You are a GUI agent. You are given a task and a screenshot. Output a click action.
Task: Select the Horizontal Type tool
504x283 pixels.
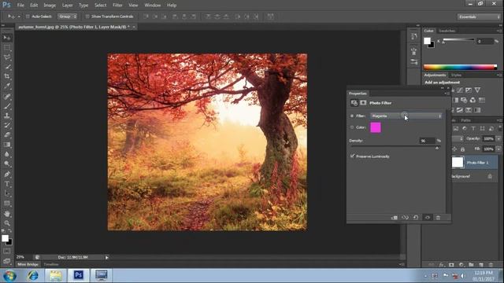pyautogui.click(x=7, y=184)
